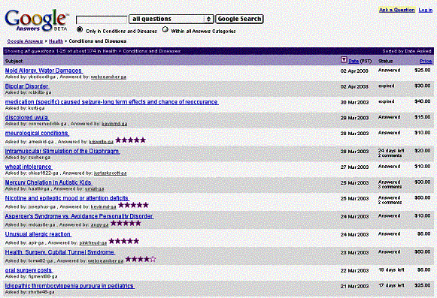
Task: Select 'Only in Conditions and Diseases' radio button
Action: click(80, 29)
